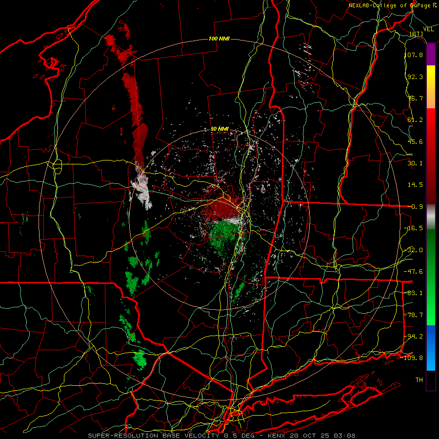This screenshot has height=439, width=439.
Task: Click the NEXLAB-College of DuPage watermark text
Action: pyautogui.click(x=393, y=5)
